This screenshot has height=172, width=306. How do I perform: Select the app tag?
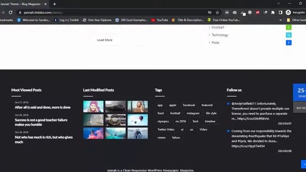pyautogui.click(x=160, y=105)
